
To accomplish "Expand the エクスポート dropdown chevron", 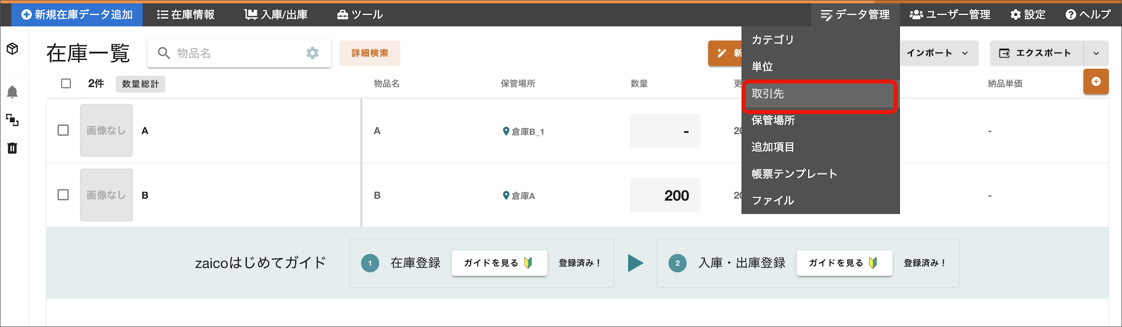I will point(1096,53).
